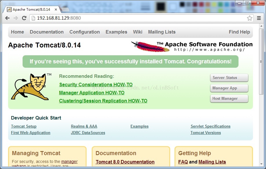The height and width of the screenshot is (169, 266).
Task: Open the Servlet Specifications link
Action: click(x=210, y=126)
